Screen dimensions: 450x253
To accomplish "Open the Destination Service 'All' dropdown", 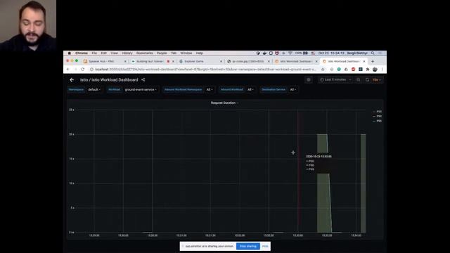I will tap(292, 89).
